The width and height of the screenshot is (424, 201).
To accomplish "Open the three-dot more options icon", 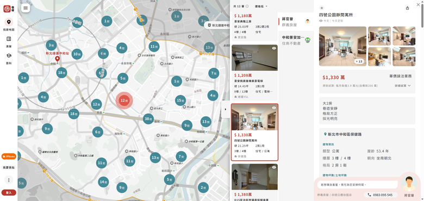I will pyautogui.click(x=9, y=180).
